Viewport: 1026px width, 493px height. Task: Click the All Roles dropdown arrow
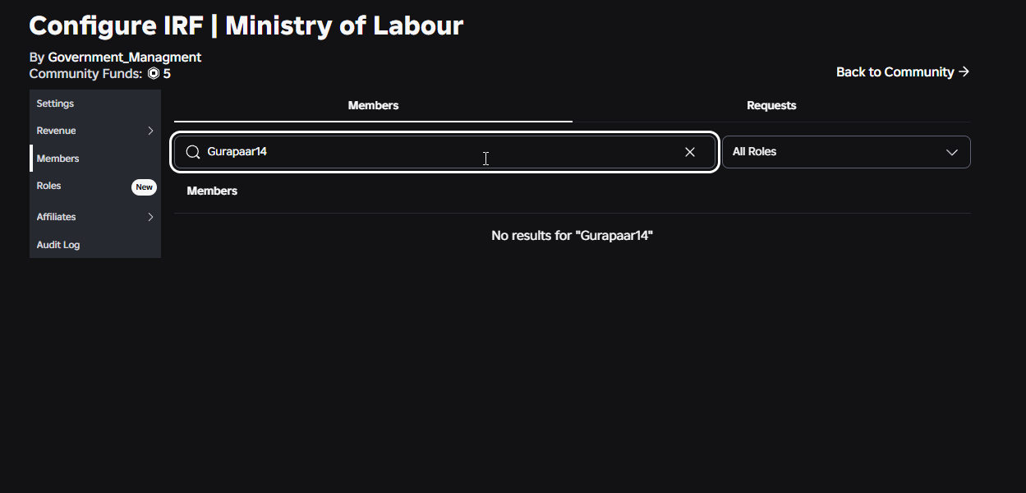pyautogui.click(x=952, y=152)
